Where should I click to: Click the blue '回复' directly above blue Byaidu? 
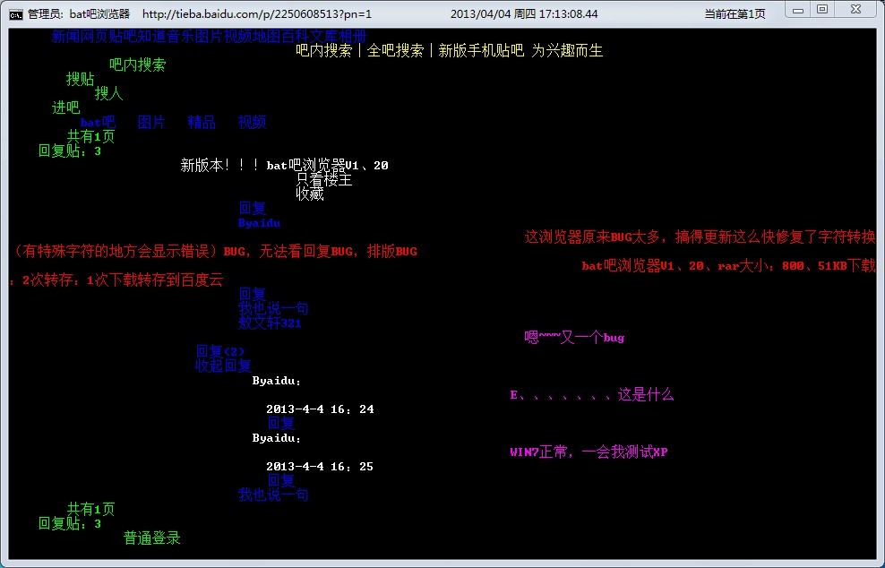(x=253, y=209)
